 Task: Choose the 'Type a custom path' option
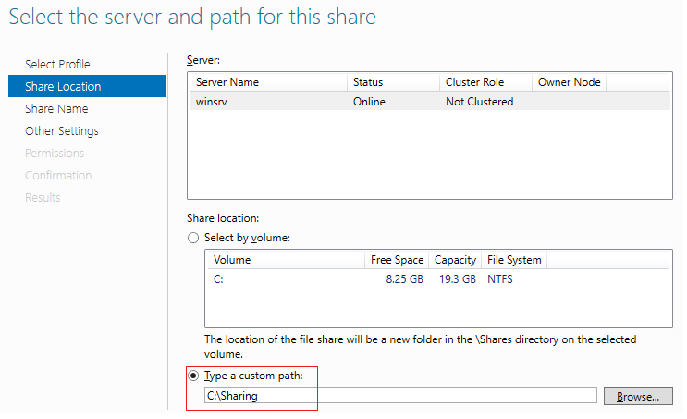click(193, 375)
